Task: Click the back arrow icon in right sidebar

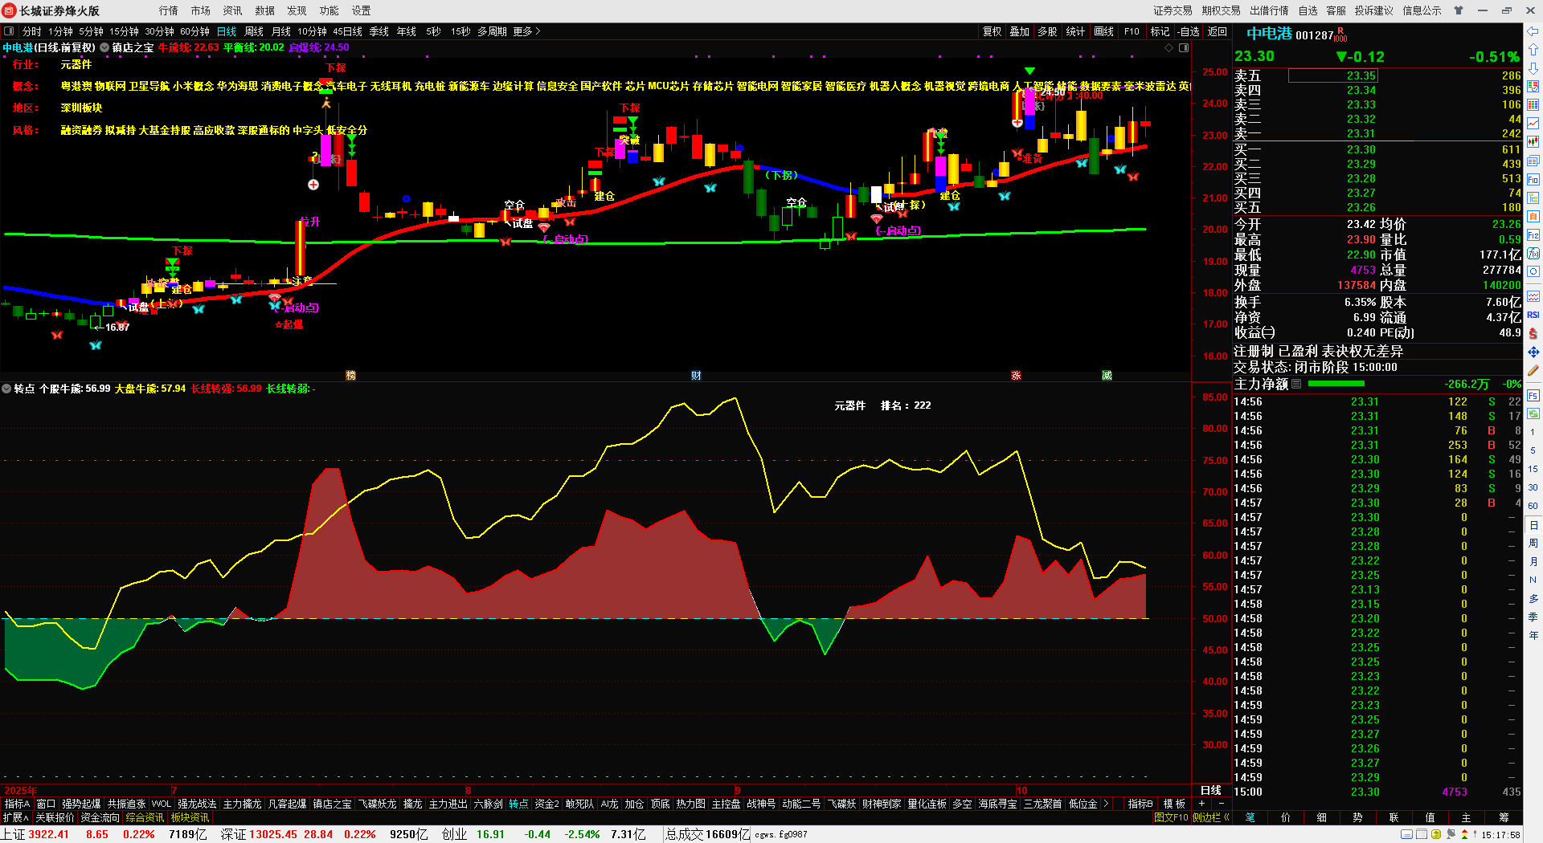Action: click(x=1533, y=31)
